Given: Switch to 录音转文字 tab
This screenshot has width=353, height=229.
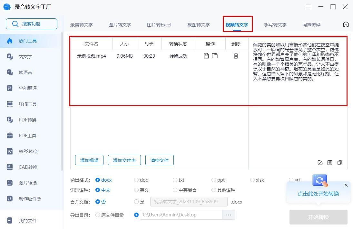Looking at the screenshot, I should pos(82,25).
